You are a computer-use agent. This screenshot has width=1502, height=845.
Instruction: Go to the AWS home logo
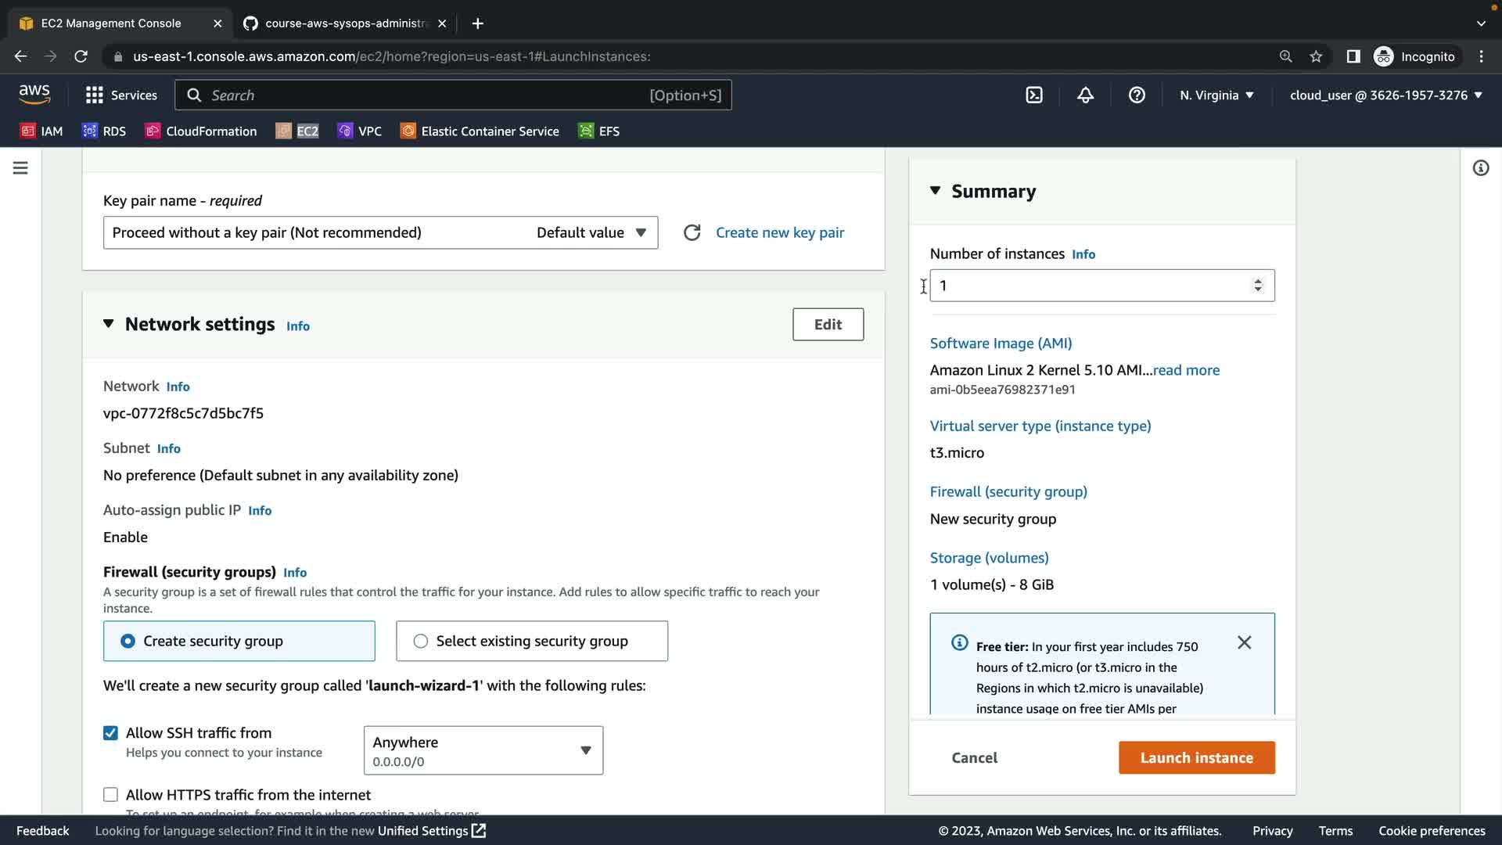[x=34, y=95]
